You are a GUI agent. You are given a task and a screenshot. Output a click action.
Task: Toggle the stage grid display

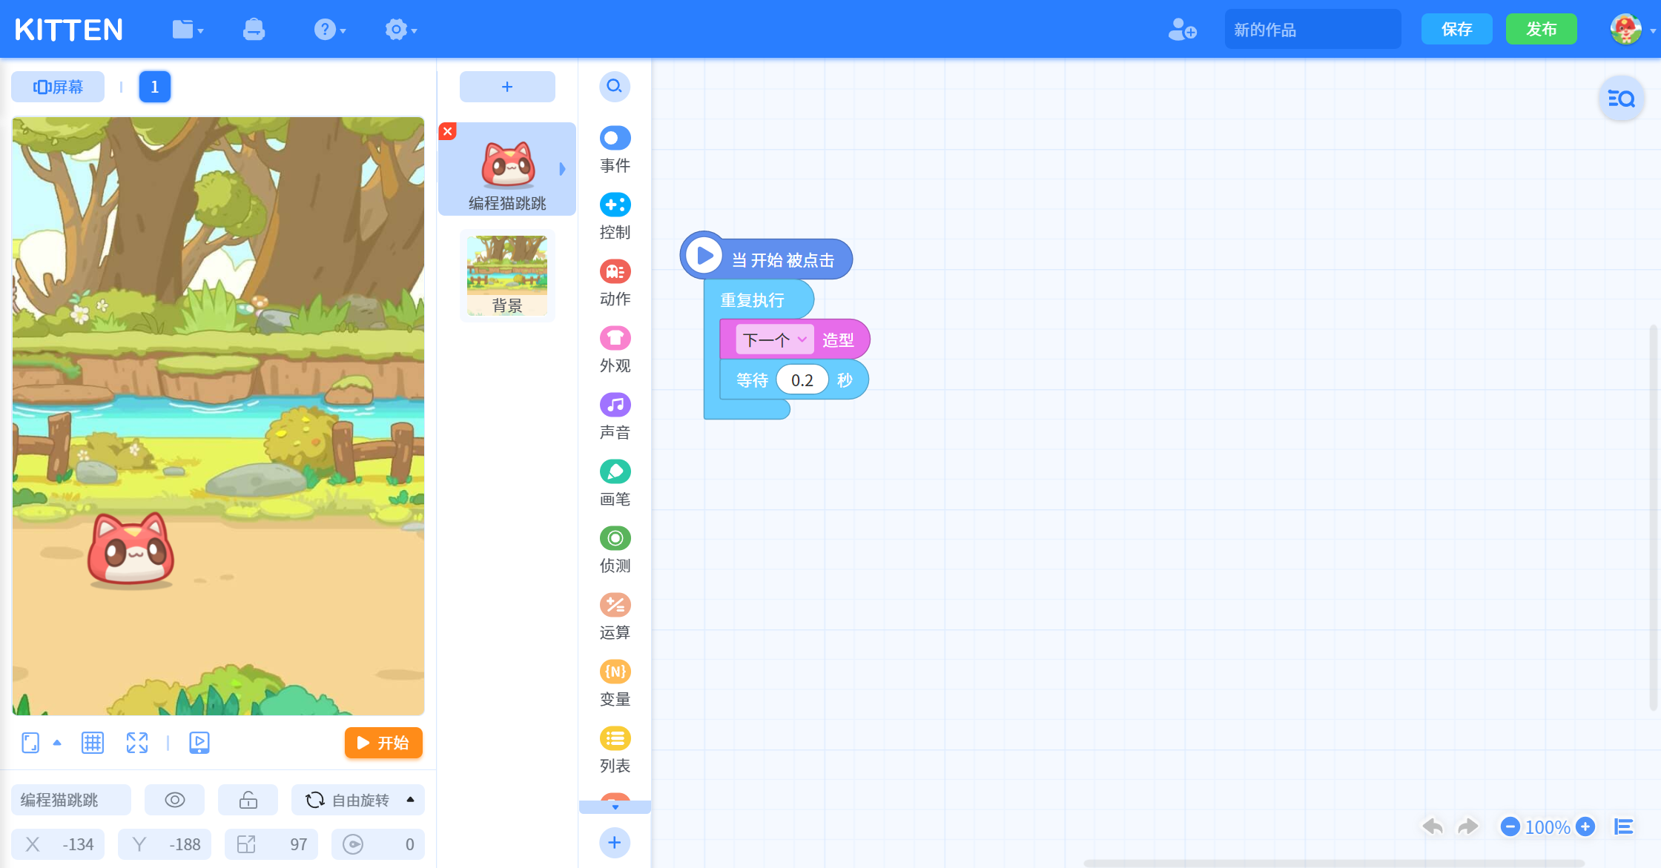coord(93,743)
